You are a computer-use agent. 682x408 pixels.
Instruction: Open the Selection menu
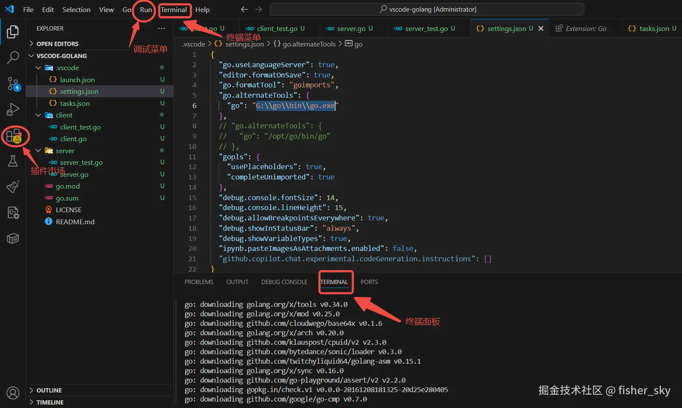coord(76,9)
